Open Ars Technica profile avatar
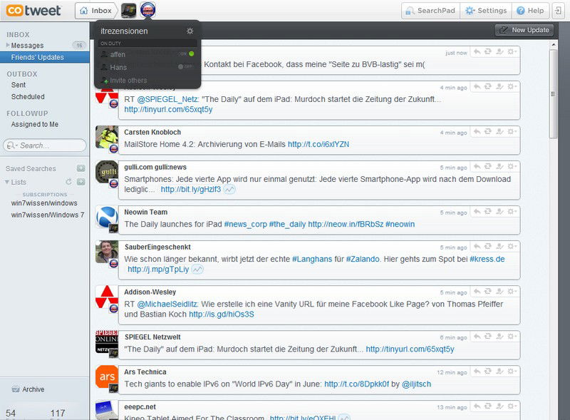The image size is (570, 420). coord(107,377)
